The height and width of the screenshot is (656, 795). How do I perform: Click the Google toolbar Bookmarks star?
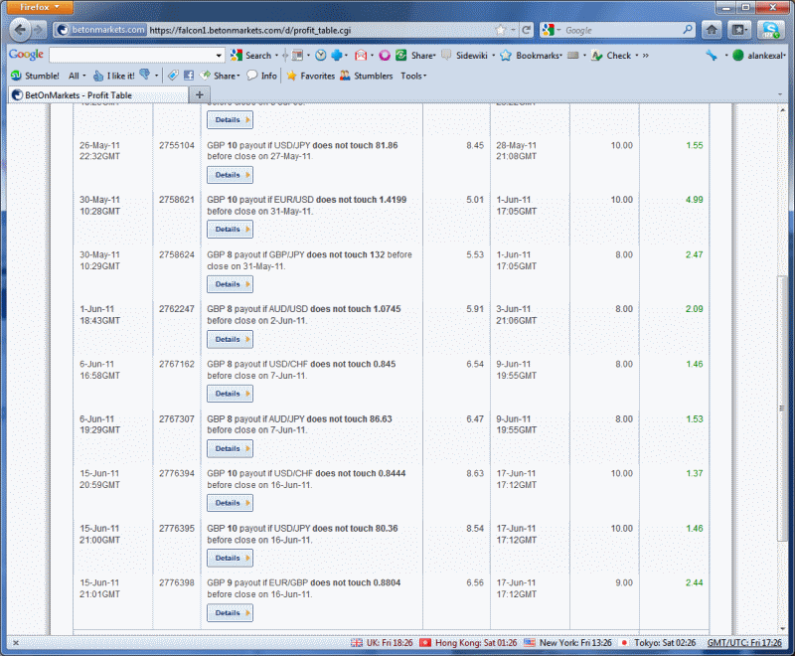tap(506, 56)
